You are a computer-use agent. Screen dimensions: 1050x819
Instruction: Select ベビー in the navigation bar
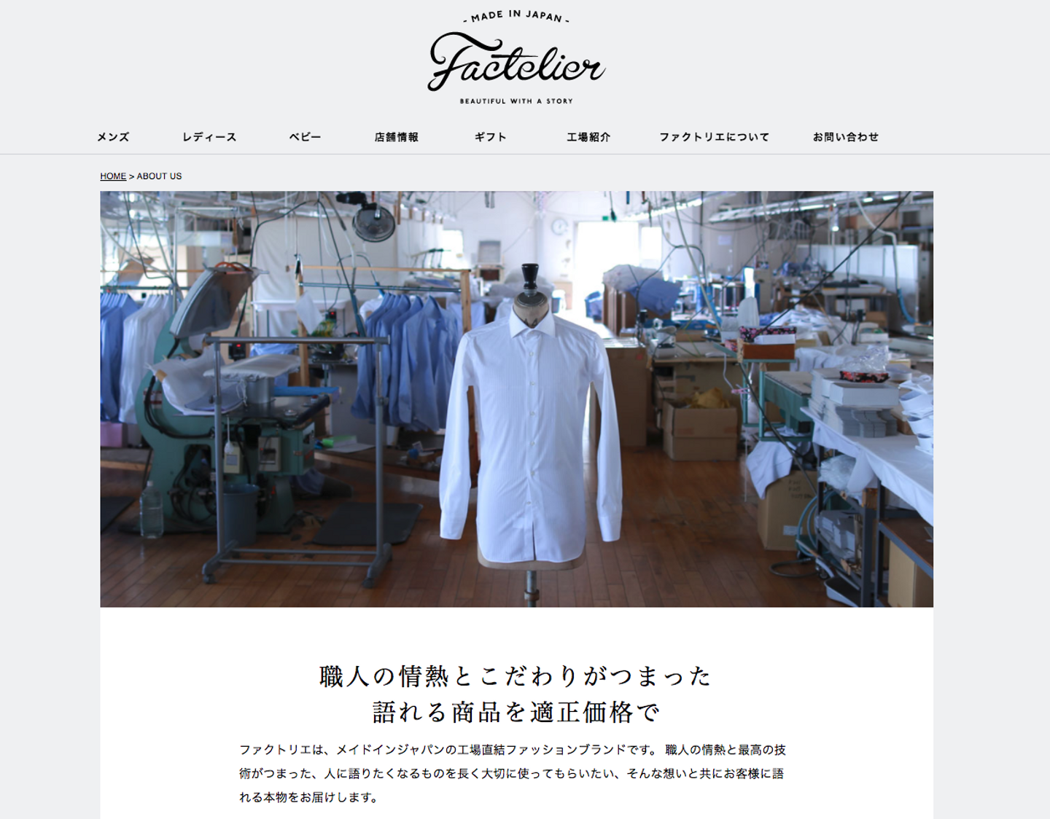(305, 137)
